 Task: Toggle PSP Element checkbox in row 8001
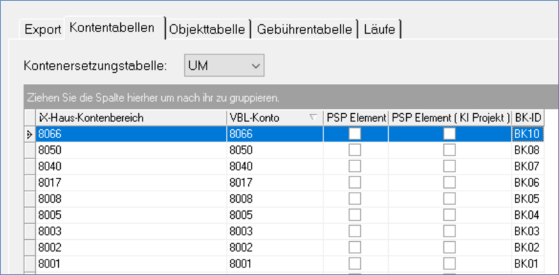(355, 263)
